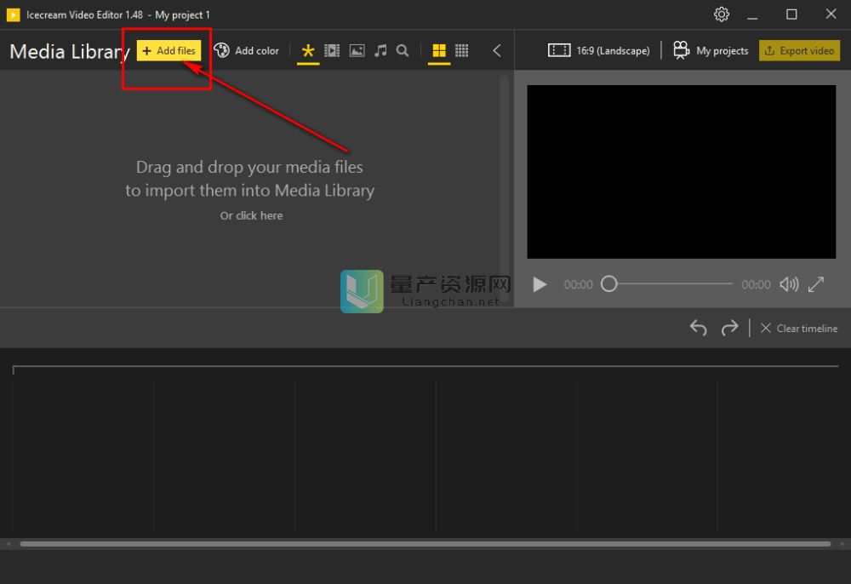Image resolution: width=851 pixels, height=584 pixels.
Task: Search the Media Library with magnifier icon
Action: pos(403,50)
